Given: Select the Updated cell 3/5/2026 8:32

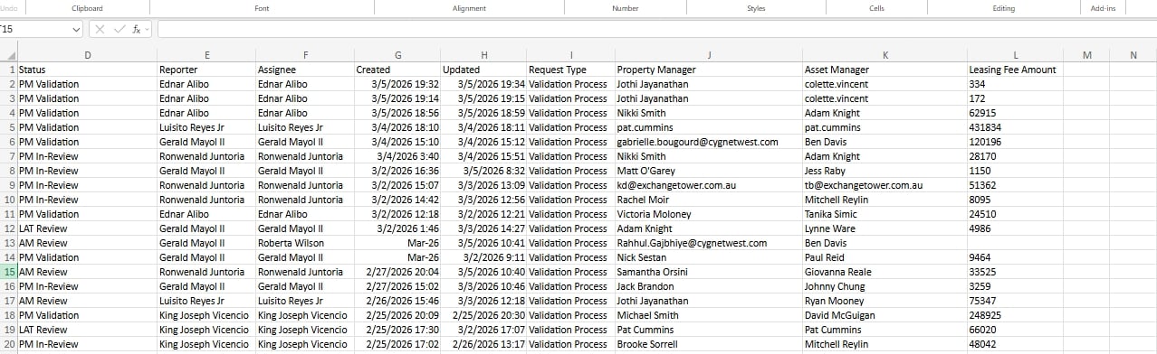Looking at the screenshot, I should [483, 171].
